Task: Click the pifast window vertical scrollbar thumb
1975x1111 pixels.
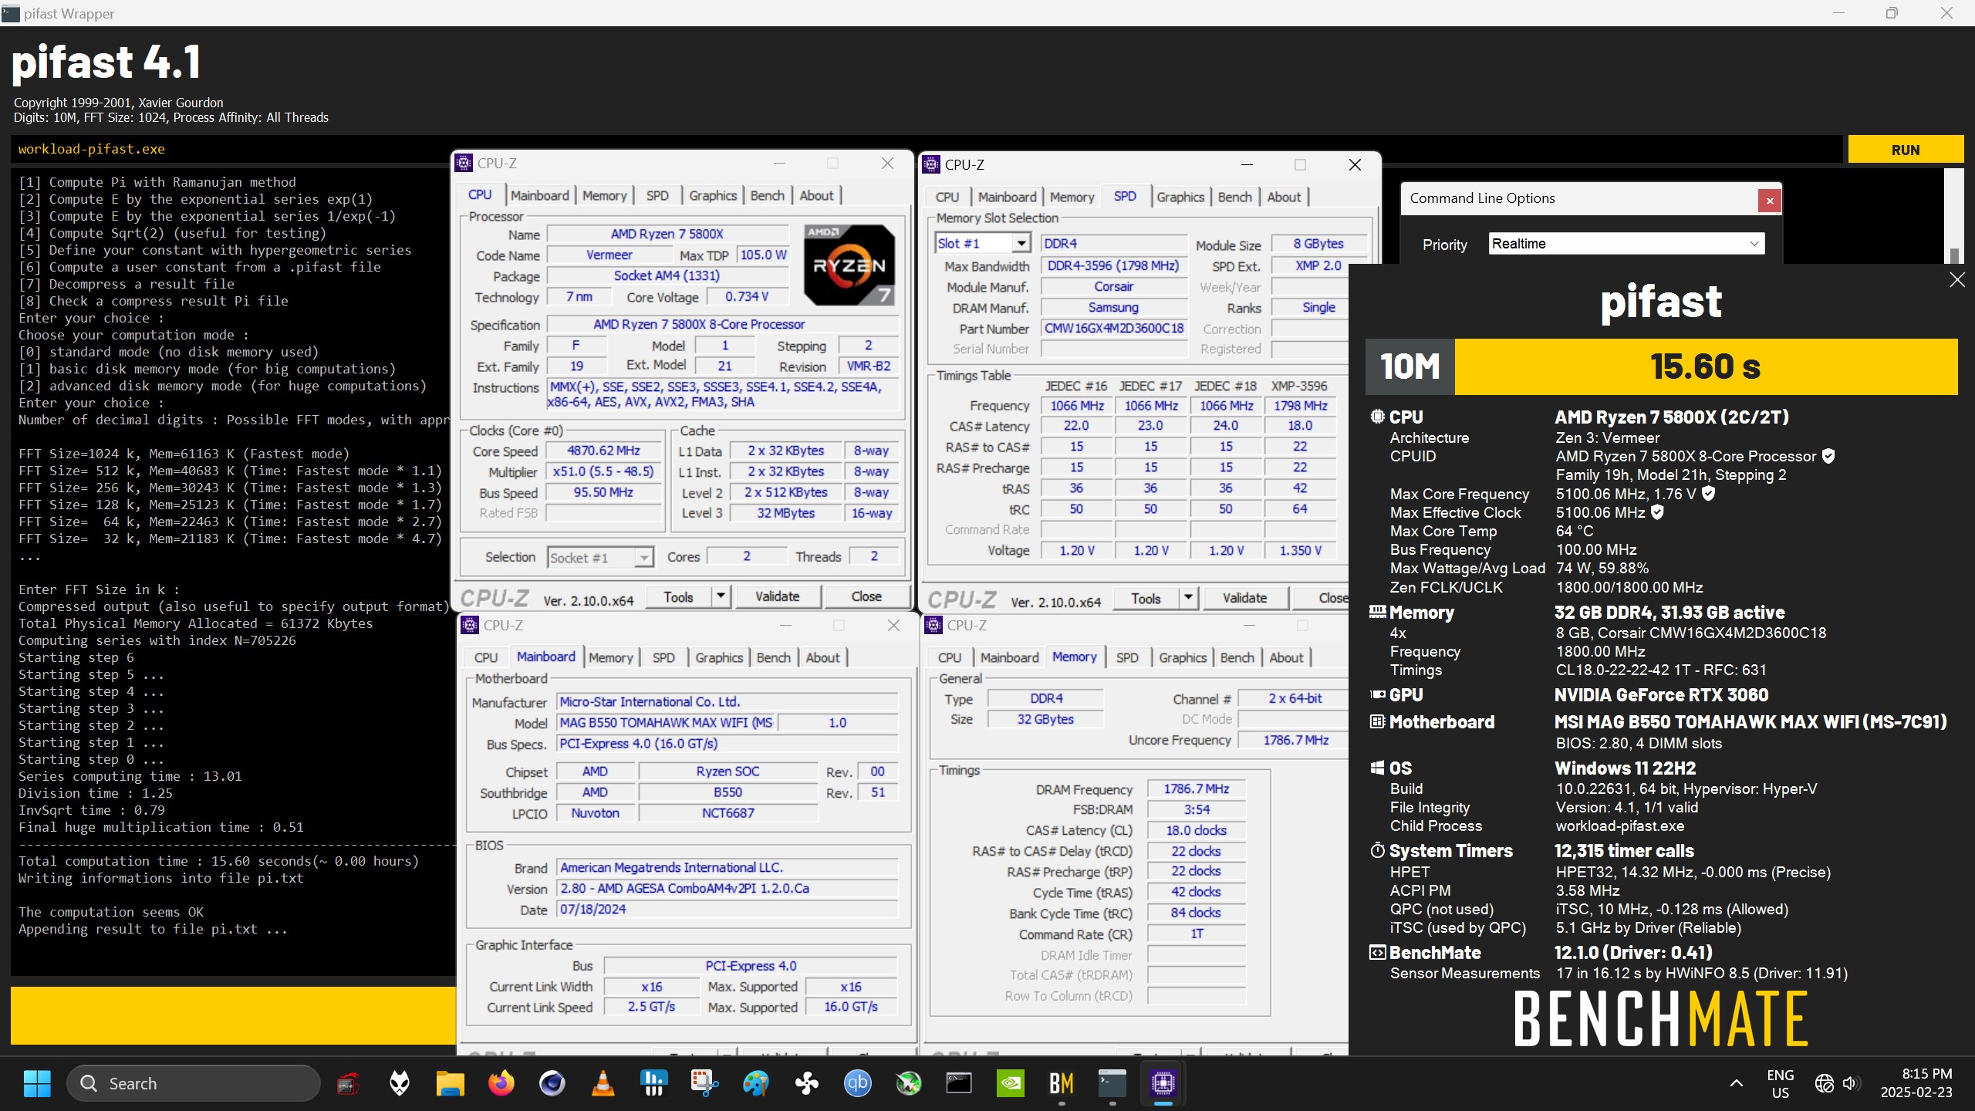Action: (x=1953, y=255)
